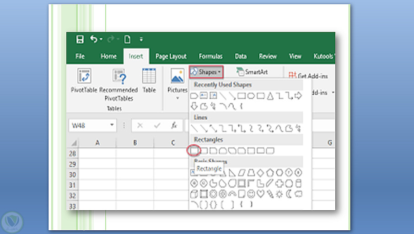Switch to the Data tab
Screen dimensions: 414x234
click(x=241, y=56)
